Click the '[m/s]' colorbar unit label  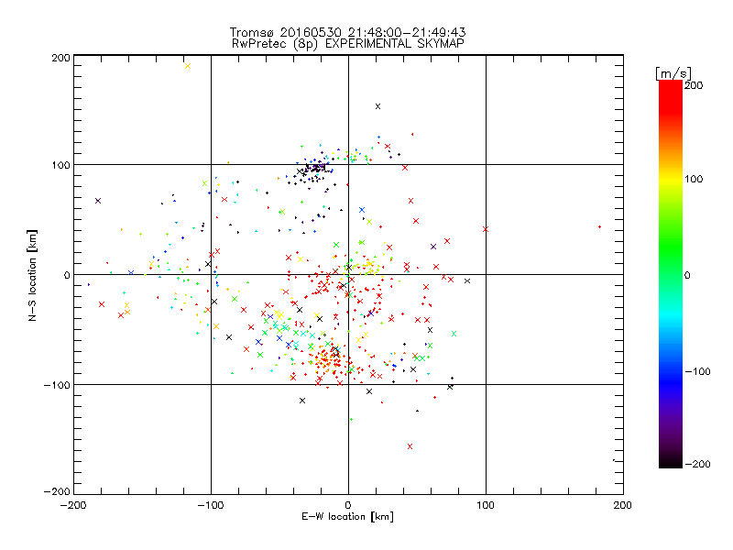(673, 73)
